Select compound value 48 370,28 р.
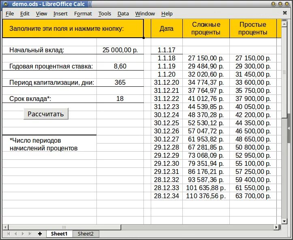 (x=206, y=115)
